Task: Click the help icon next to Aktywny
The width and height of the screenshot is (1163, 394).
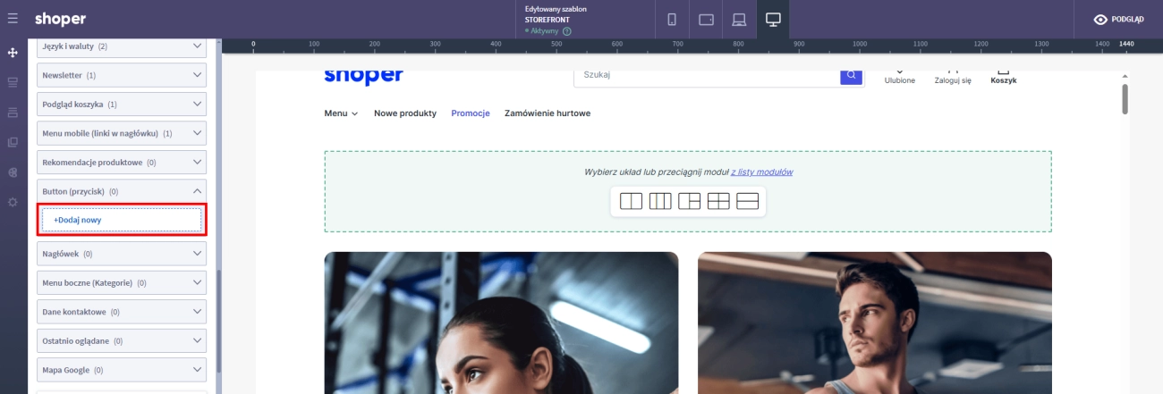Action: tap(567, 31)
